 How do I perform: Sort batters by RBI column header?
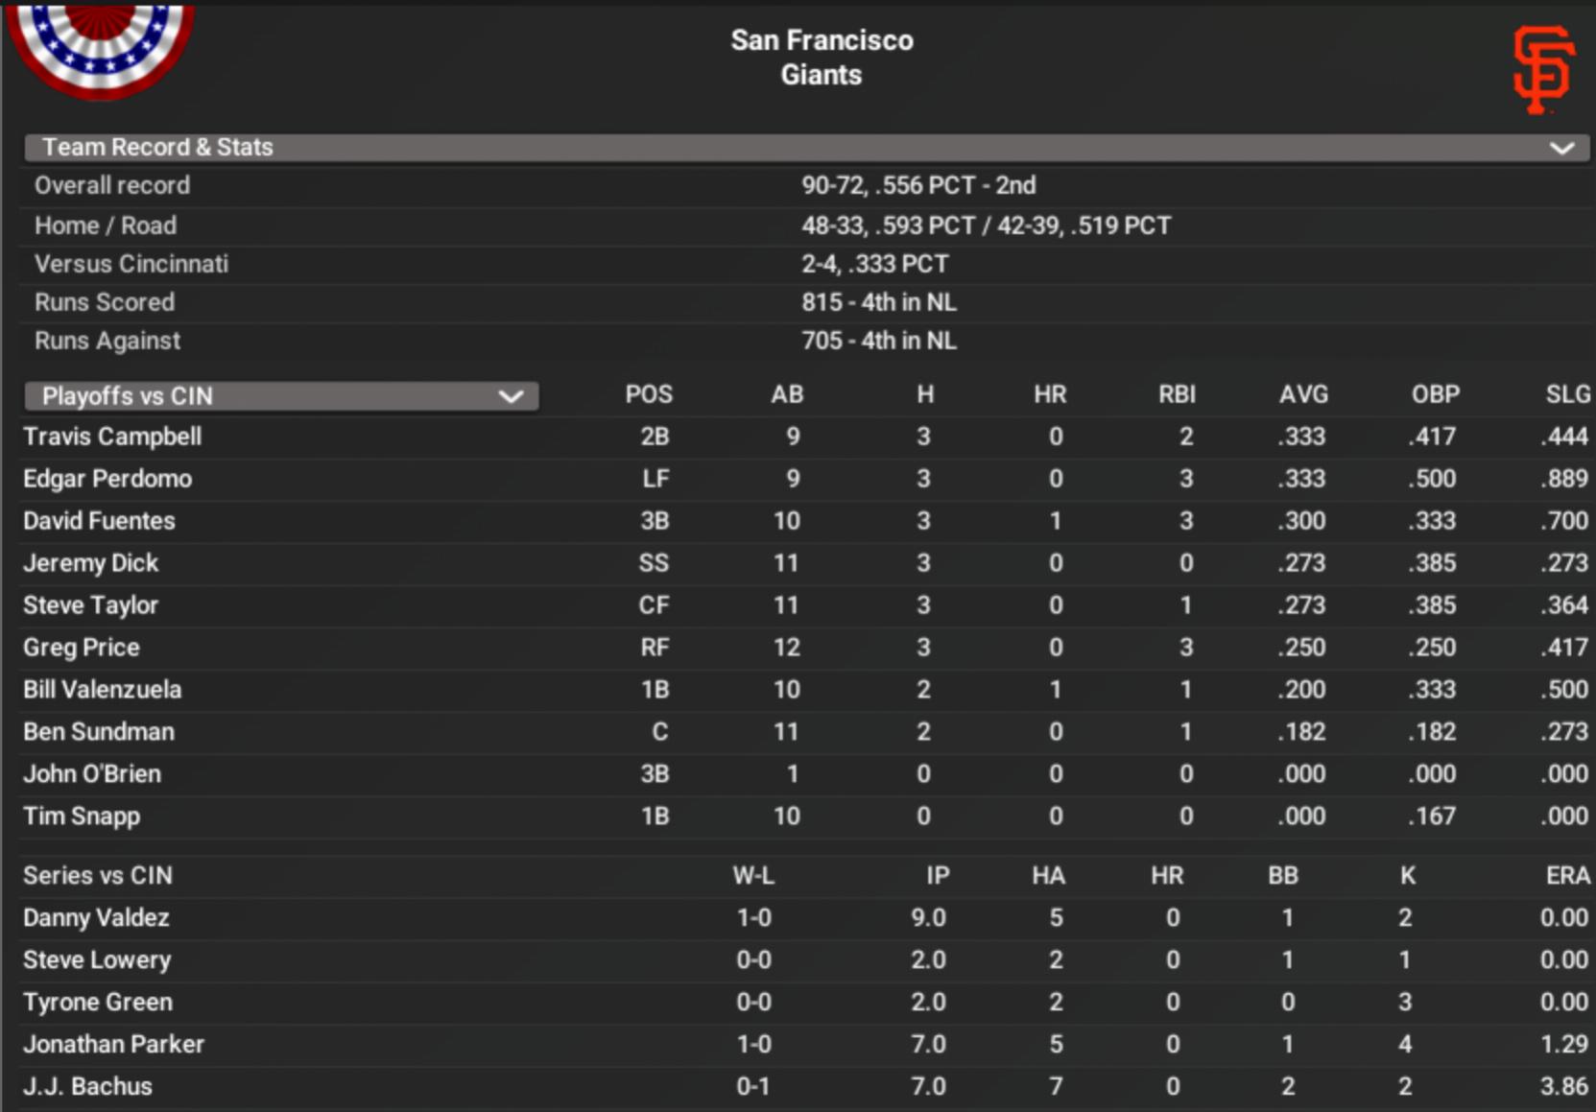coord(1177,394)
